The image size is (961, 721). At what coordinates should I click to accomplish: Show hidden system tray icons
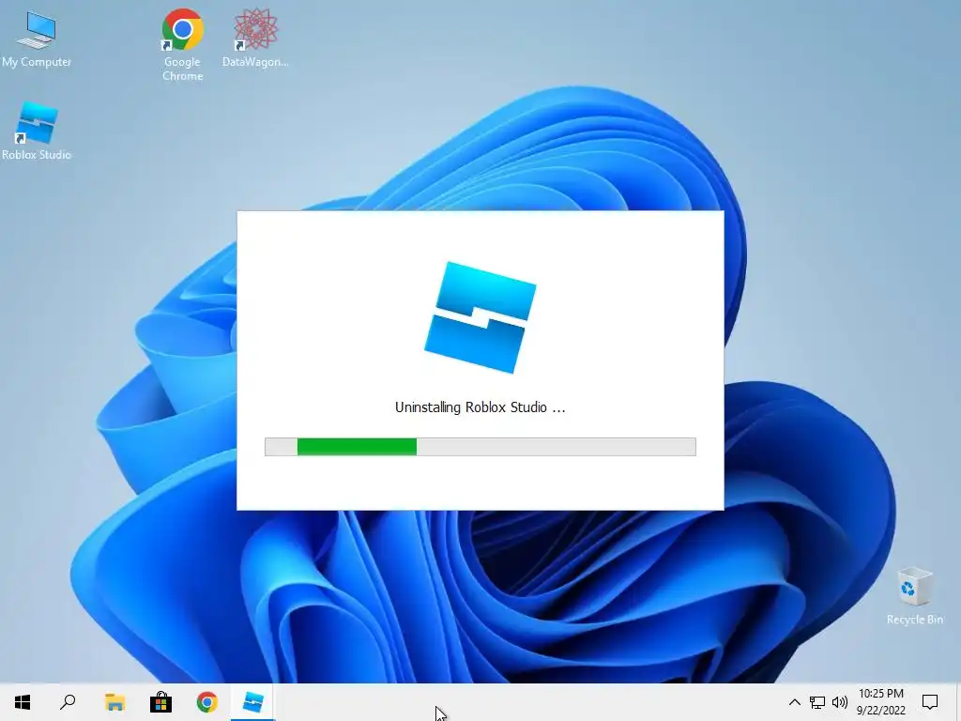(x=794, y=702)
